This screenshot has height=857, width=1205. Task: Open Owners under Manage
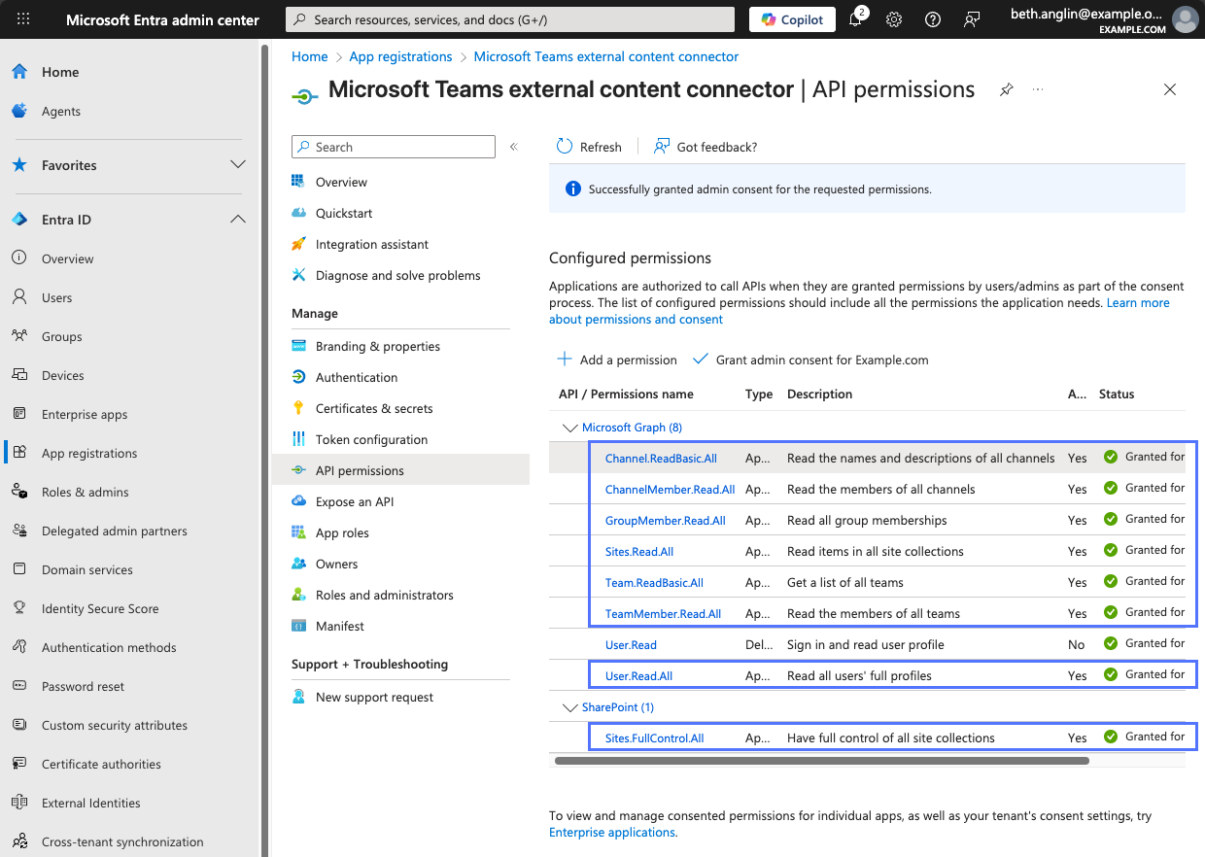point(336,564)
